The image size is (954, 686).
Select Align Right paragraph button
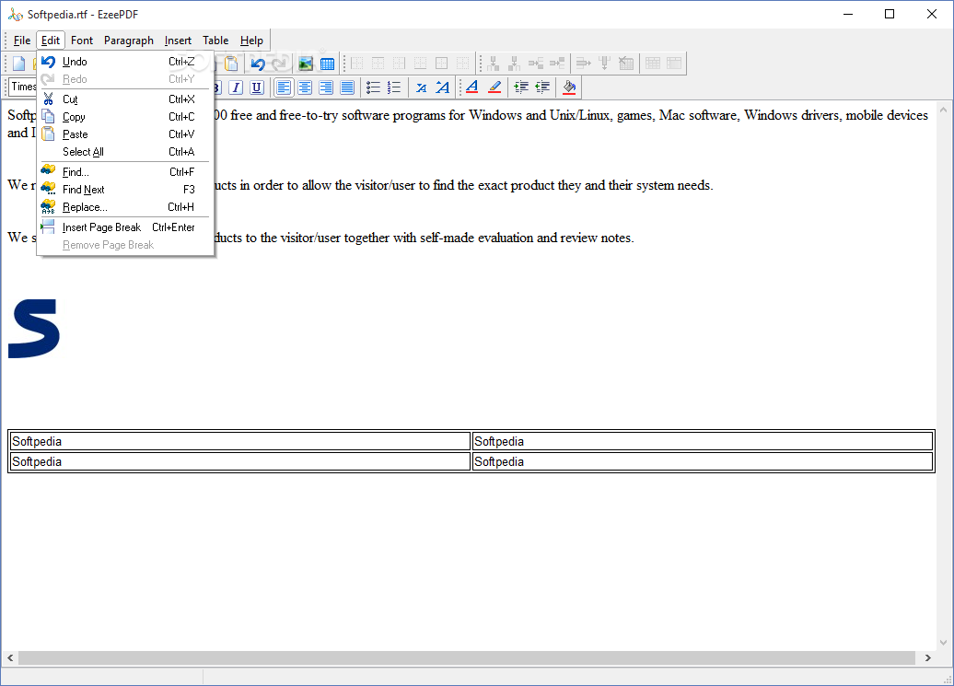326,87
